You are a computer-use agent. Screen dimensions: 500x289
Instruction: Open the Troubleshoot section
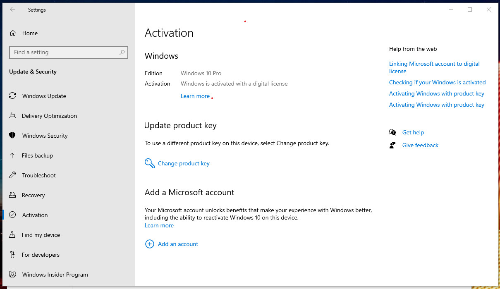pos(69,175)
